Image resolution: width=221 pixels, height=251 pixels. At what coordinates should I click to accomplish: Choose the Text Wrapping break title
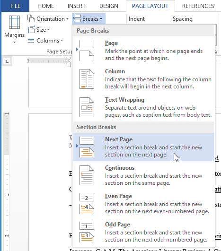[x=124, y=100]
